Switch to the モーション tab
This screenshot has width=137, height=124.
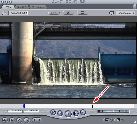(x=38, y=7)
